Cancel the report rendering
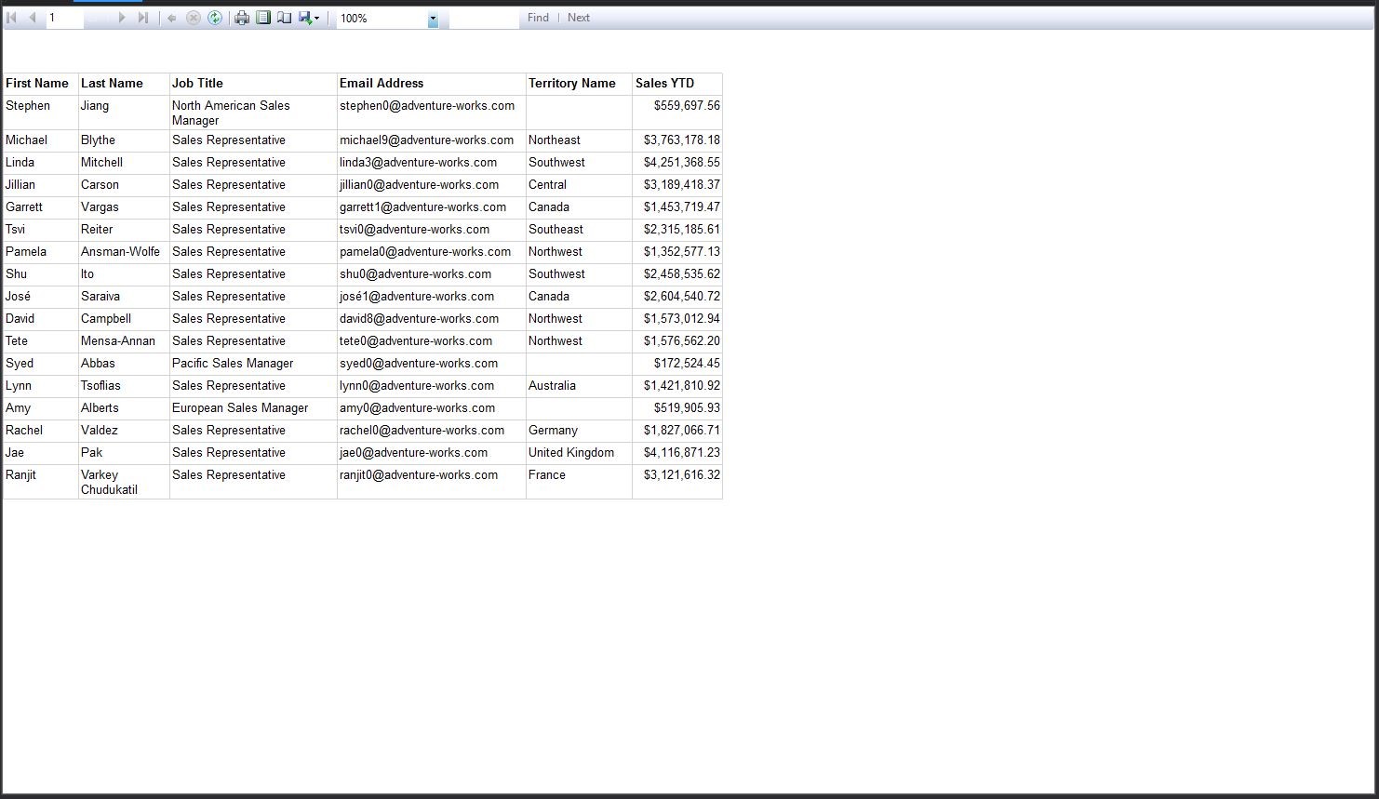 (194, 17)
